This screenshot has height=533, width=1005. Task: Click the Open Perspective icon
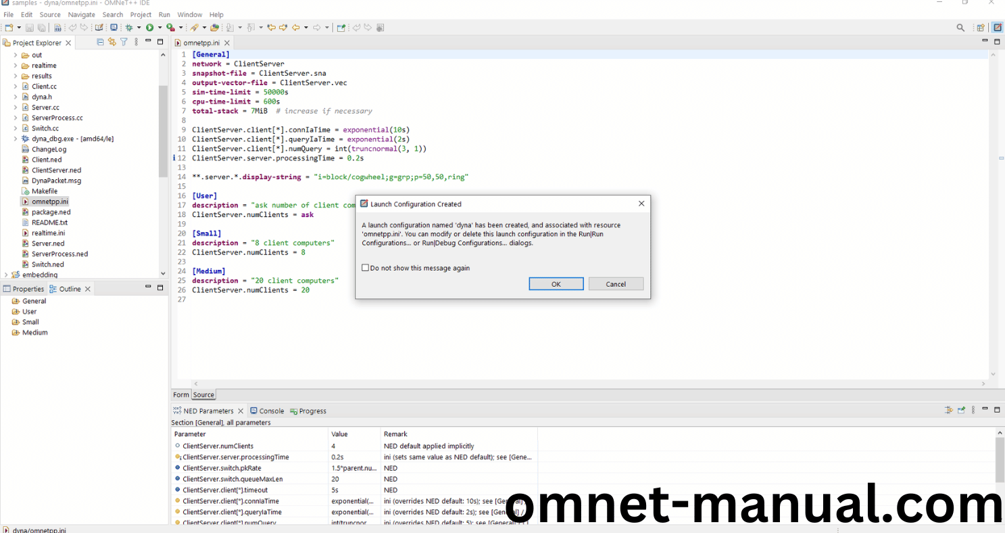click(x=981, y=28)
